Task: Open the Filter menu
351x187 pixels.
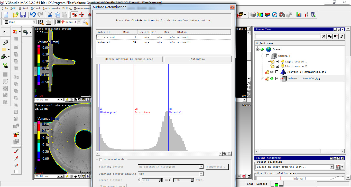Action: 67,8
